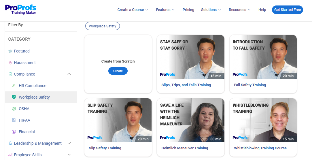Click the OSHA shield icon
The height and width of the screenshot is (160, 312).
[14, 109]
